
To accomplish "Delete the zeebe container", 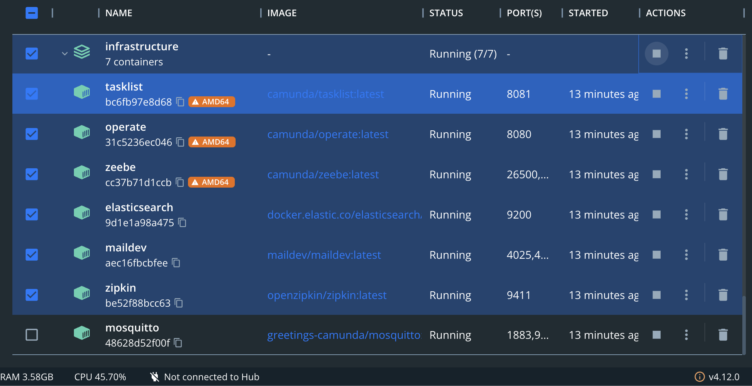I will click(x=723, y=174).
